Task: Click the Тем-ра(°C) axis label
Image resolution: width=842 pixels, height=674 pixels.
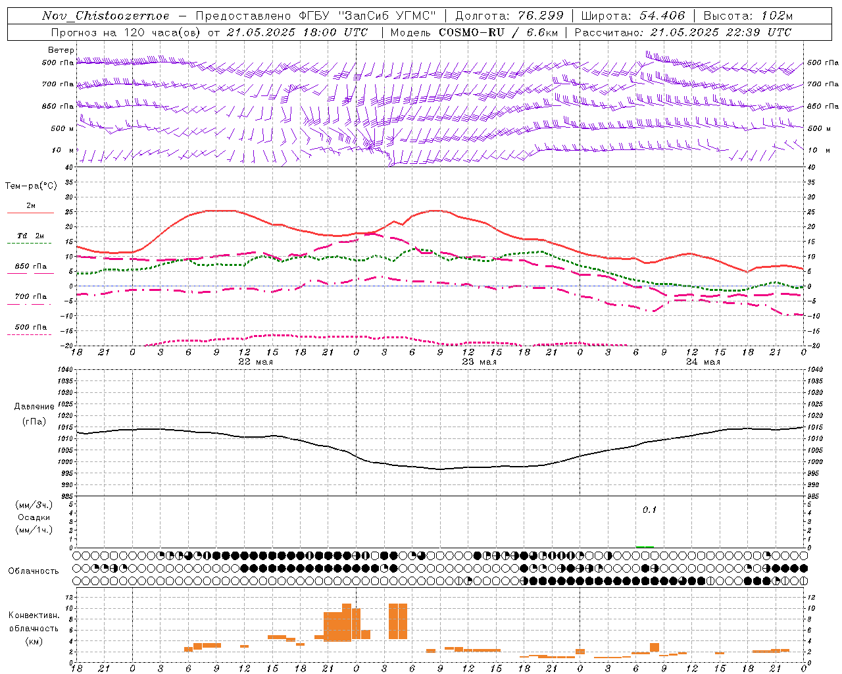Action: tap(31, 186)
